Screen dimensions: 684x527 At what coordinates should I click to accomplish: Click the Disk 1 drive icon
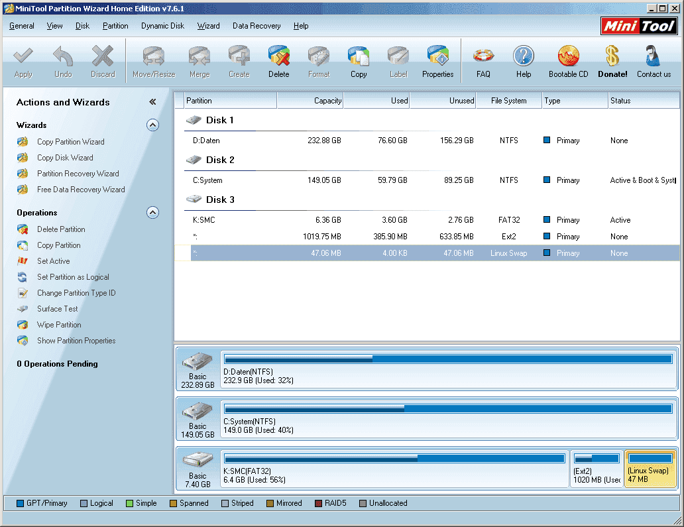pos(194,120)
